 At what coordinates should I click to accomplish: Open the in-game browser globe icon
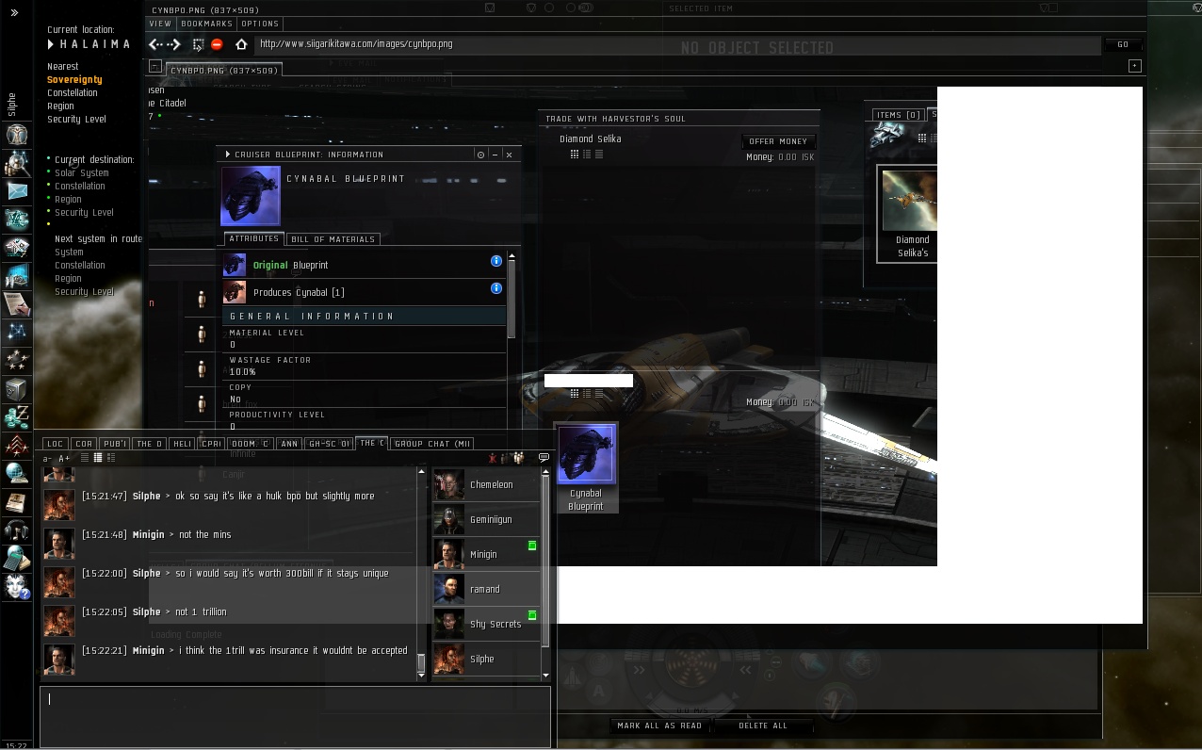(16, 473)
